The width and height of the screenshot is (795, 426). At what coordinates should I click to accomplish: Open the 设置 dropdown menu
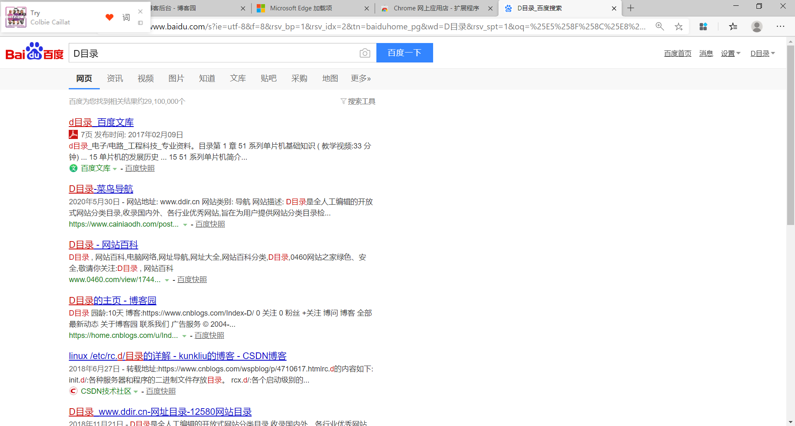point(730,53)
